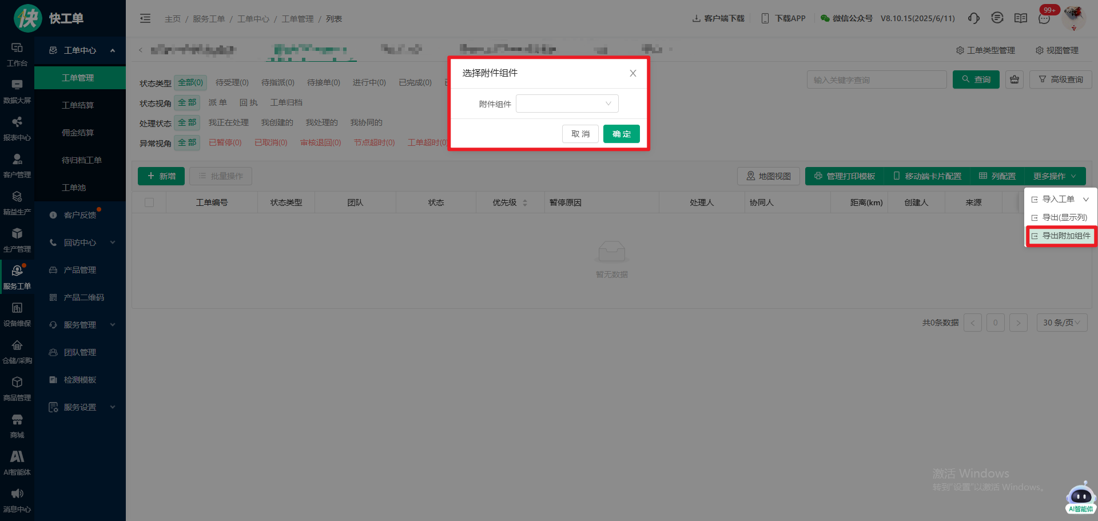The height and width of the screenshot is (521, 1098).
Task: Open the help book icon in header
Action: (x=1021, y=18)
